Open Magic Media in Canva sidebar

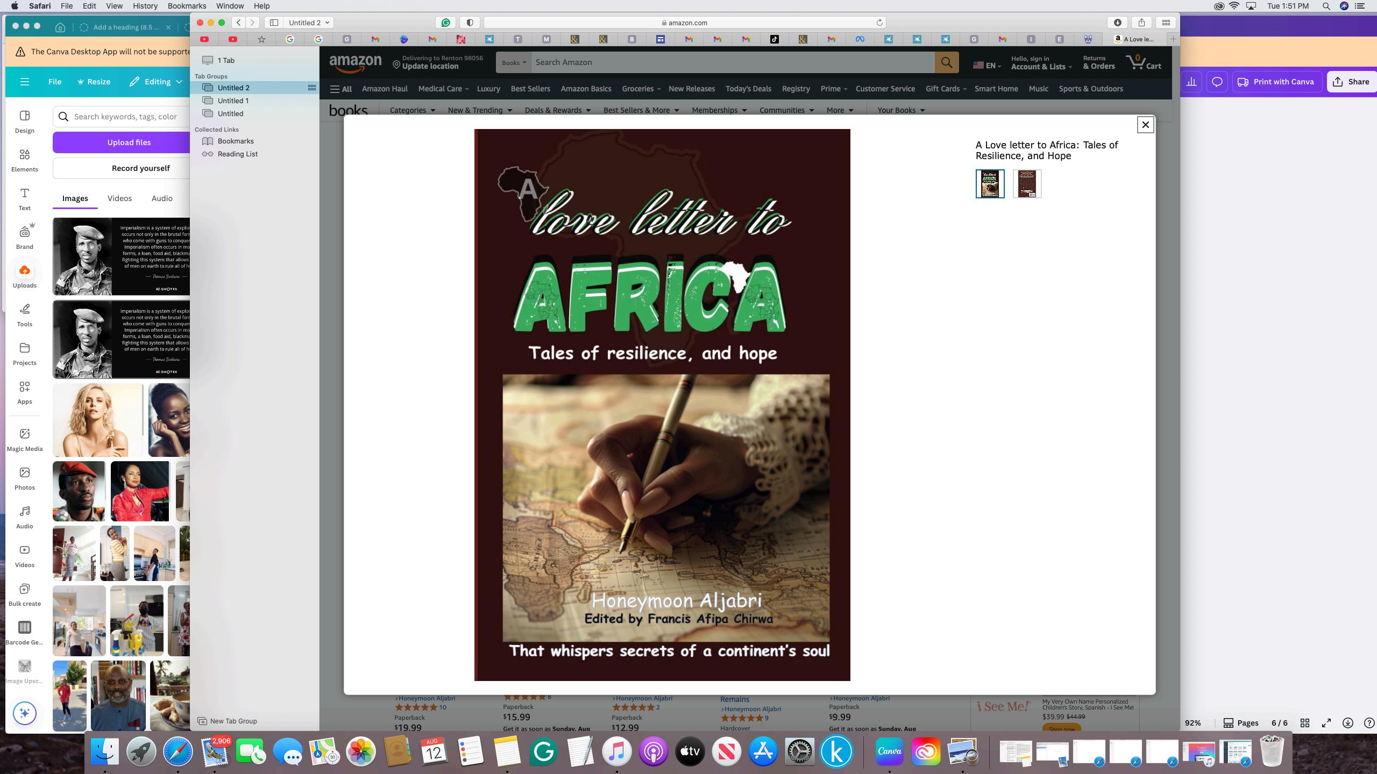pos(24,440)
